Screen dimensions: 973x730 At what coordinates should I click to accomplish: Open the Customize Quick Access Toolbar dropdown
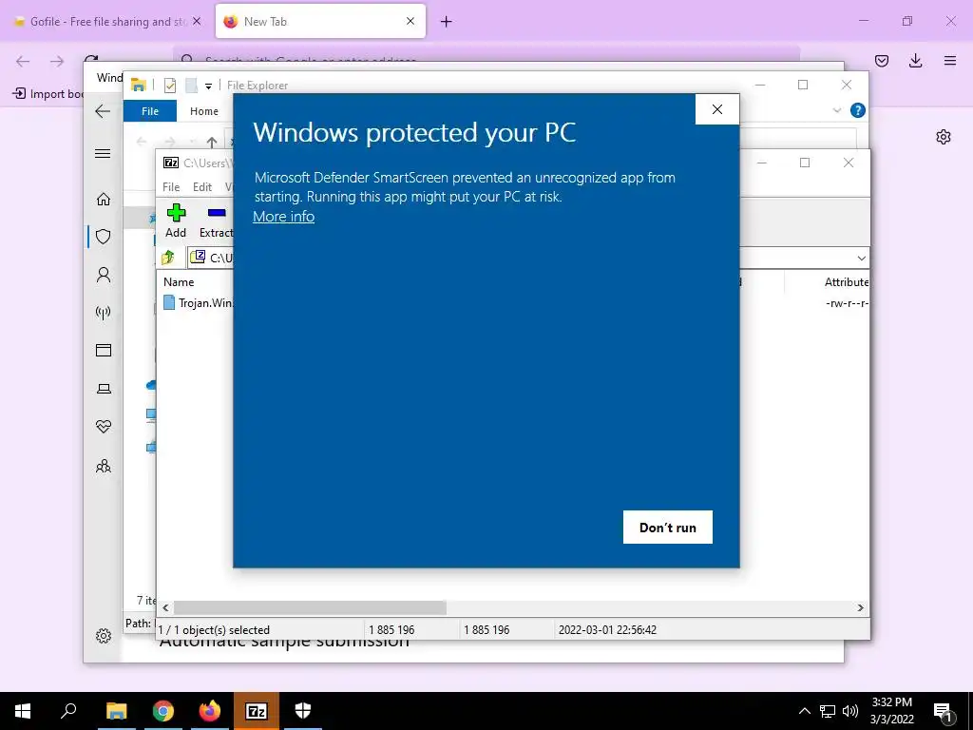point(208,86)
